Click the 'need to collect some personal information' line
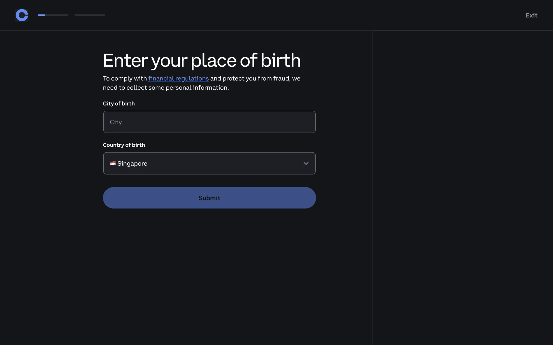The height and width of the screenshot is (345, 553). pos(166,88)
